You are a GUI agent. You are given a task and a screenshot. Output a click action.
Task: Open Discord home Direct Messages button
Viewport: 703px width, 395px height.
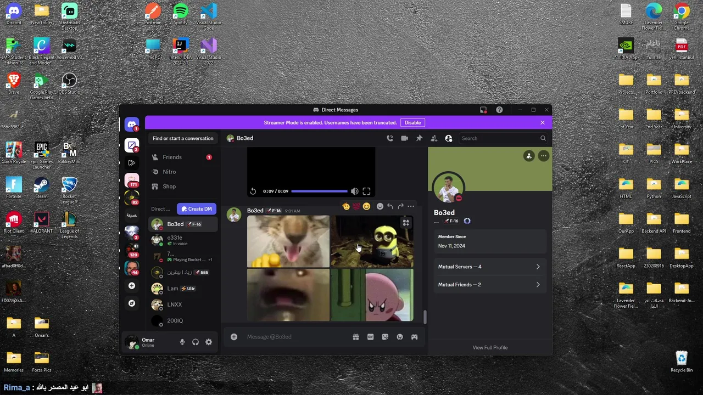point(132,125)
